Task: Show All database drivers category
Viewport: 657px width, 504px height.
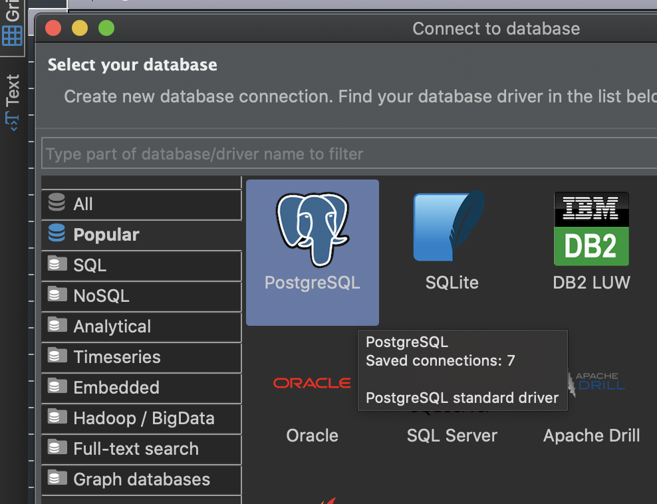Action: point(142,204)
